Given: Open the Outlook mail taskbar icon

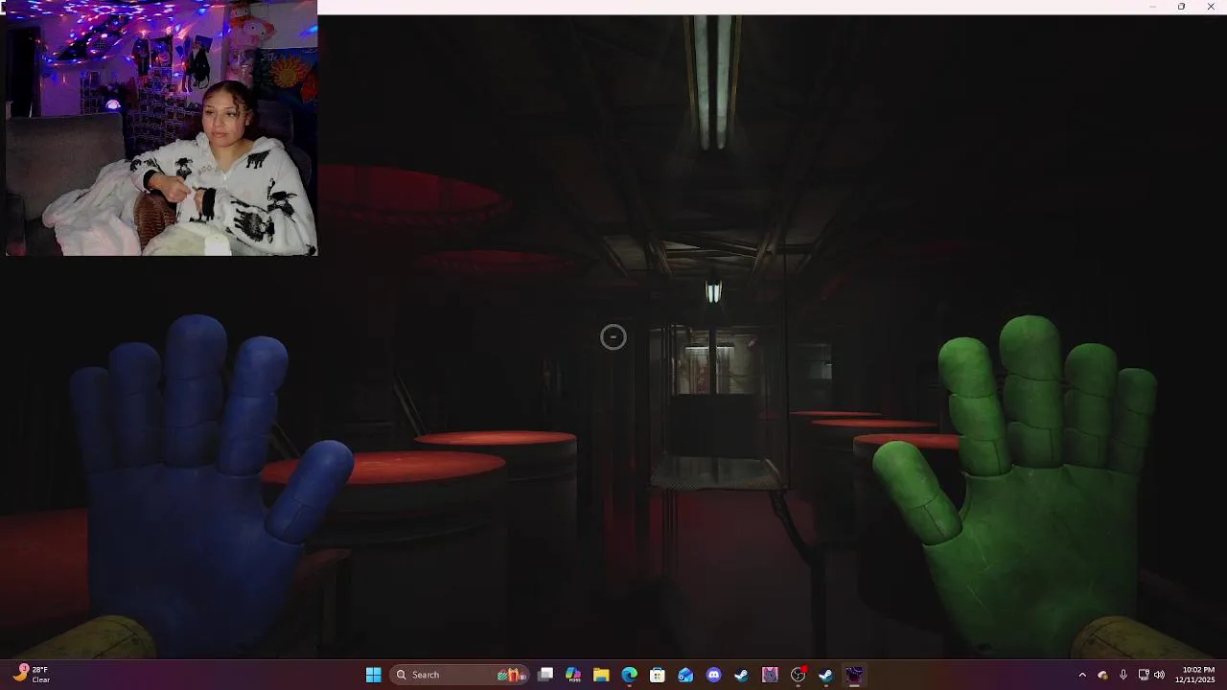Looking at the screenshot, I should click(685, 675).
